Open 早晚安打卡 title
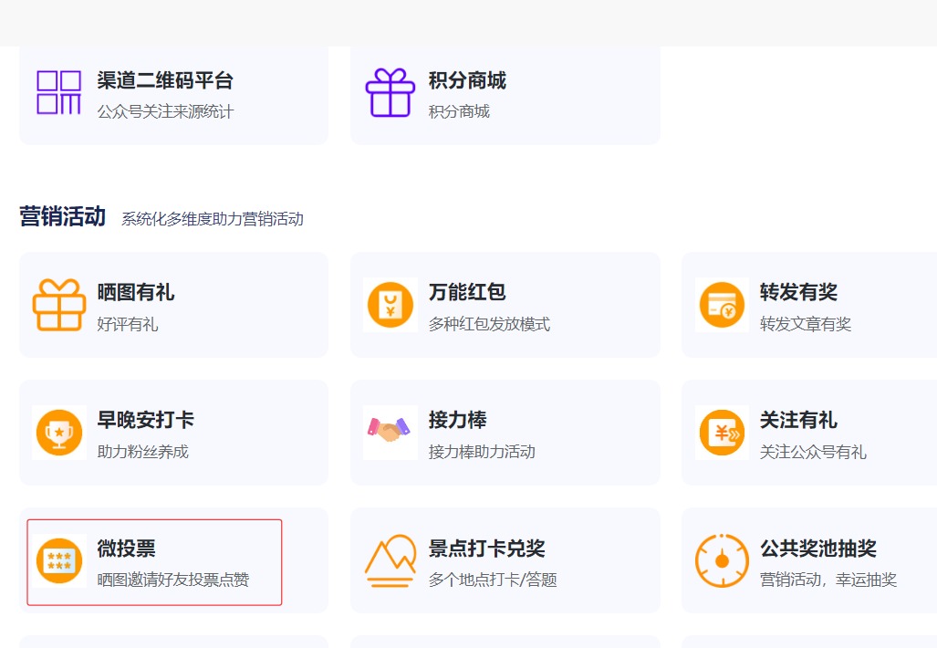Image resolution: width=937 pixels, height=648 pixels. coord(146,420)
